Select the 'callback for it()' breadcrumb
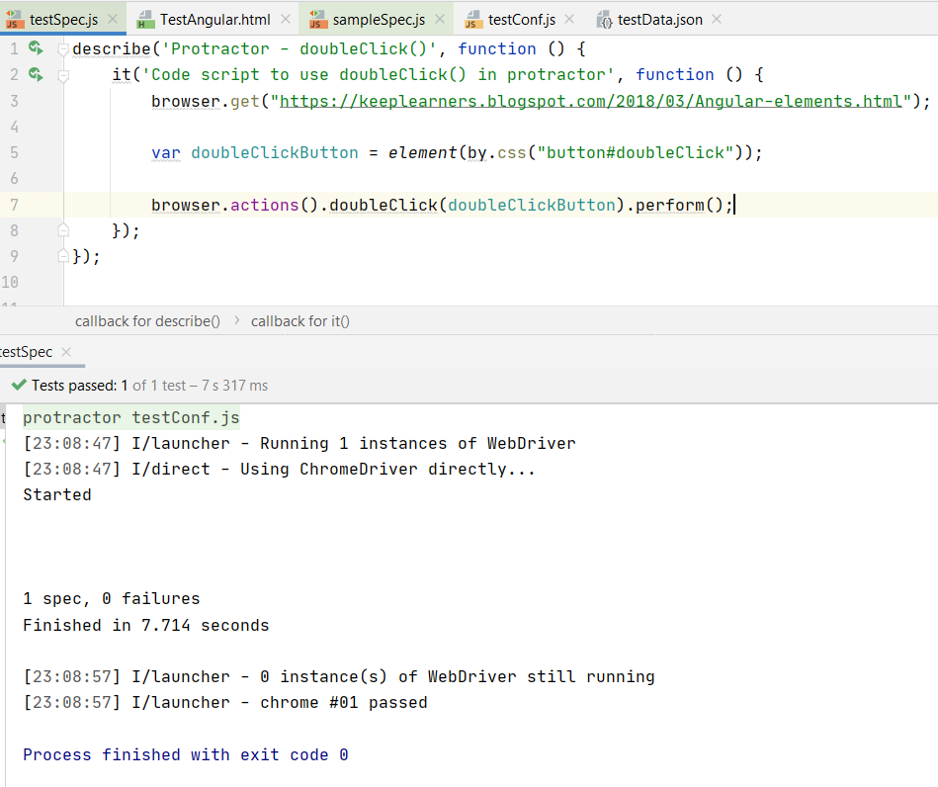The width and height of the screenshot is (938, 787). pos(299,321)
